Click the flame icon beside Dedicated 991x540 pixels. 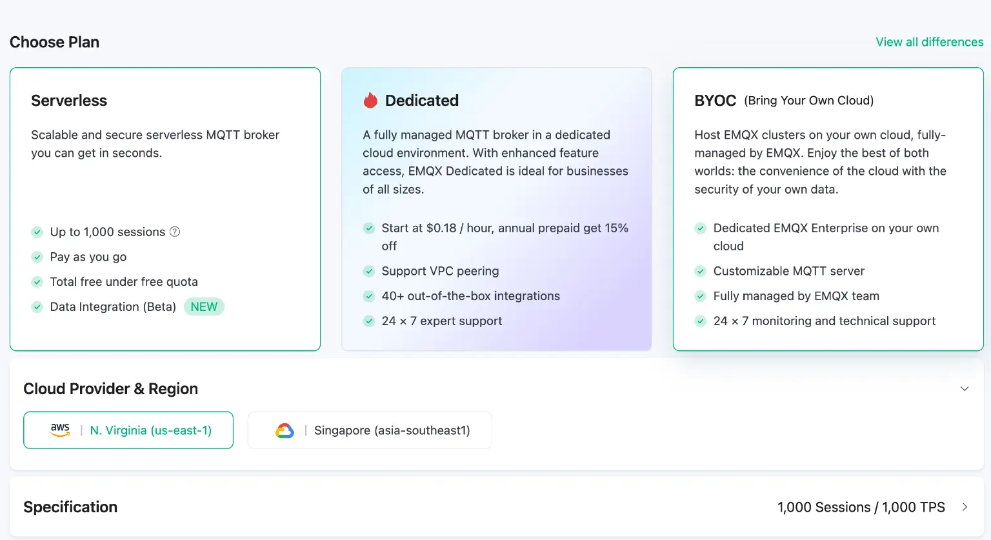pos(370,100)
